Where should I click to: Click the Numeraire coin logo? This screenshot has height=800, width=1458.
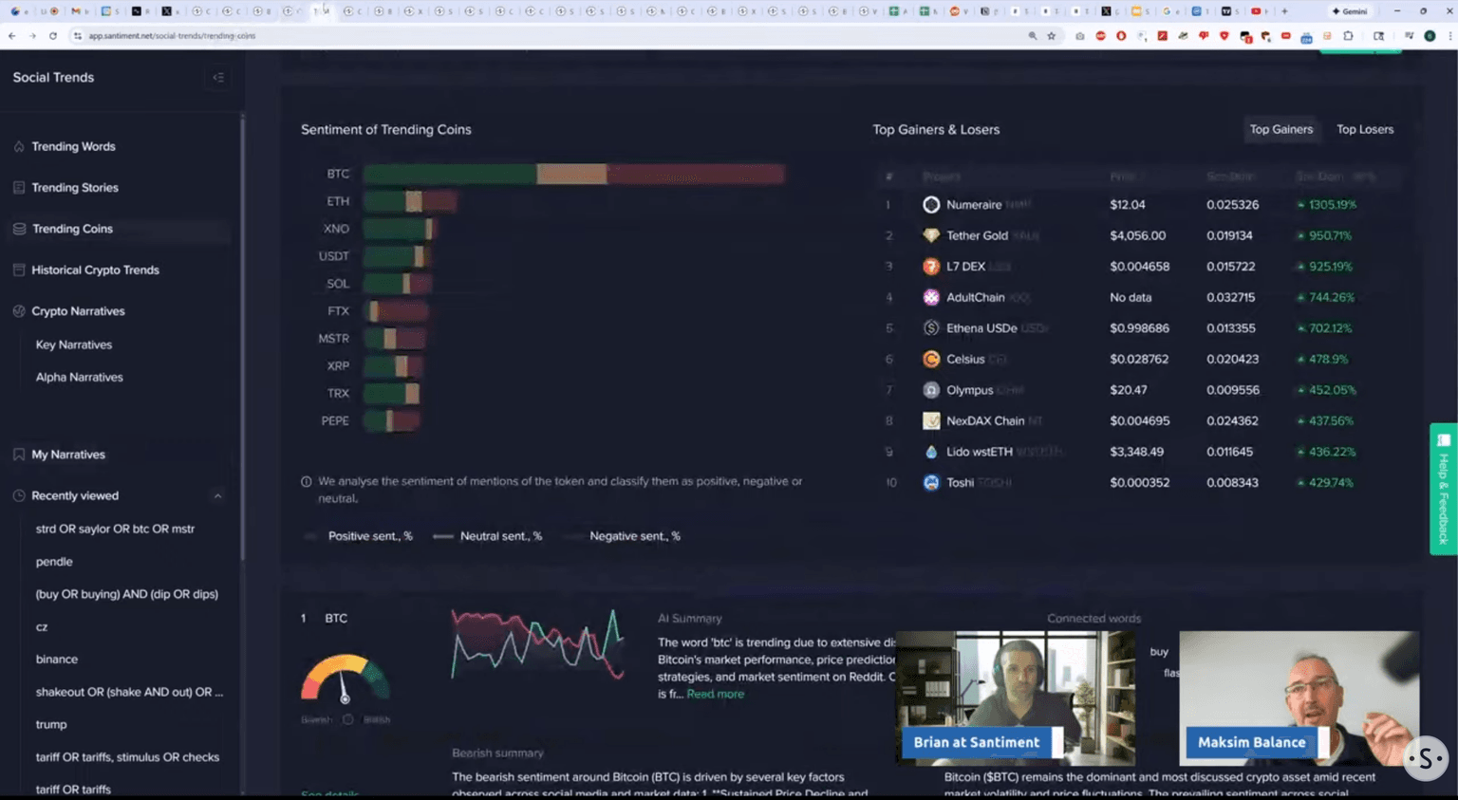(931, 205)
